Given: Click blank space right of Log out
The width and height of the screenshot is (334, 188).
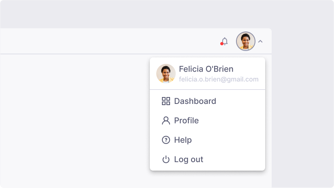Looking at the screenshot, I should [x=239, y=159].
